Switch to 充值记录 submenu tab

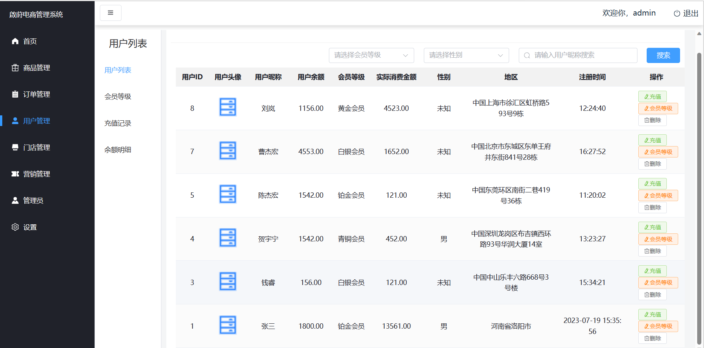tap(118, 123)
